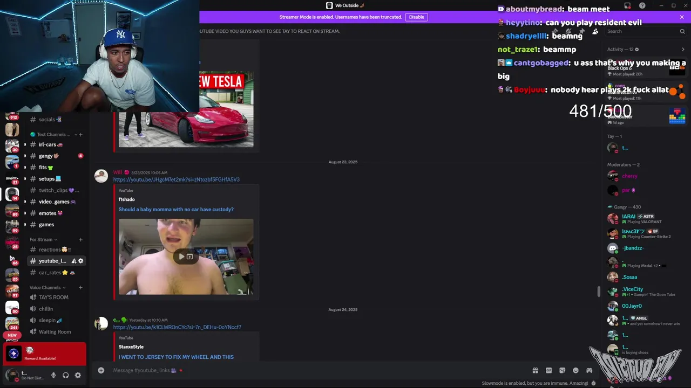This screenshot has height=388, width=691.
Task: Join the Waiting Room voice channel
Action: point(56,332)
